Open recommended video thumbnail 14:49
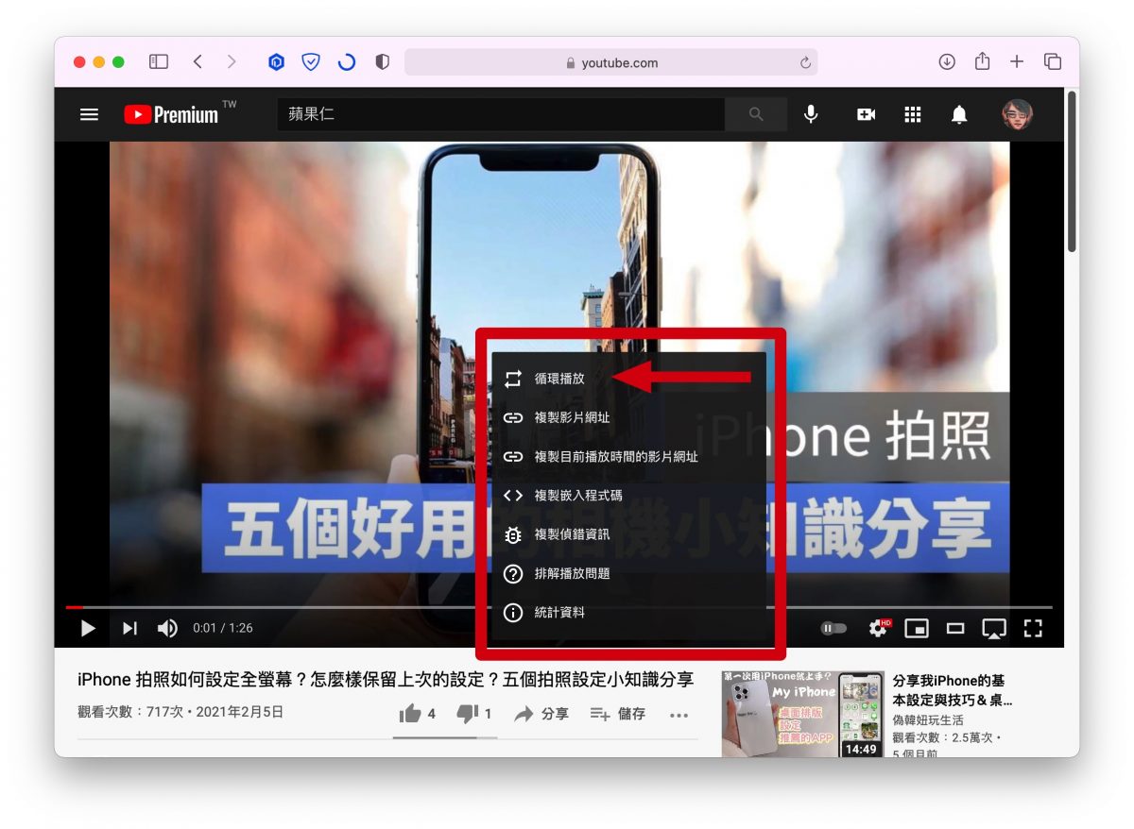The width and height of the screenshot is (1134, 829). (802, 714)
